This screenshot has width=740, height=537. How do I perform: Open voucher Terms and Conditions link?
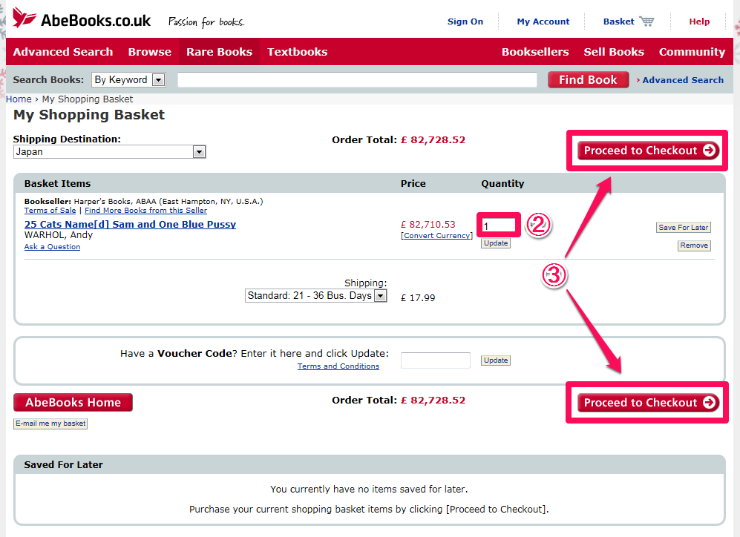[x=338, y=366]
